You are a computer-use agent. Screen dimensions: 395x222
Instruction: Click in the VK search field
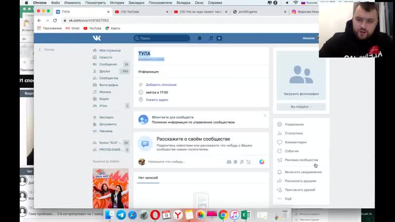[x=162, y=38]
